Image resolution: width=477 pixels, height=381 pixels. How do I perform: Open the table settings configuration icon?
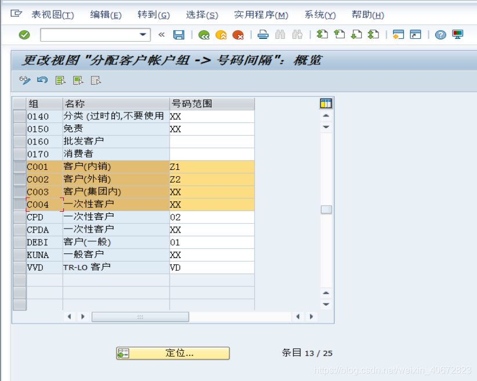click(x=326, y=103)
